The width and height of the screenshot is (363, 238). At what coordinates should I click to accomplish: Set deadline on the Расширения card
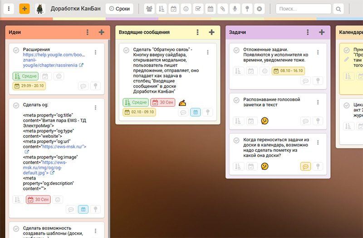pyautogui.click(x=45, y=76)
